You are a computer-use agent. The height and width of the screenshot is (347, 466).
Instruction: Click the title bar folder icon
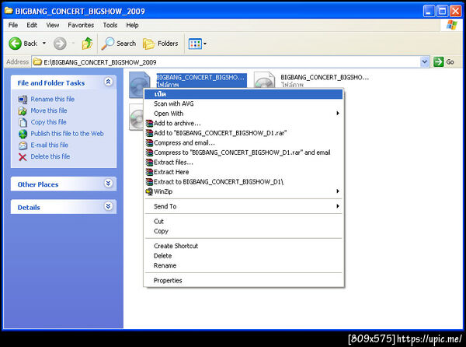[9, 11]
